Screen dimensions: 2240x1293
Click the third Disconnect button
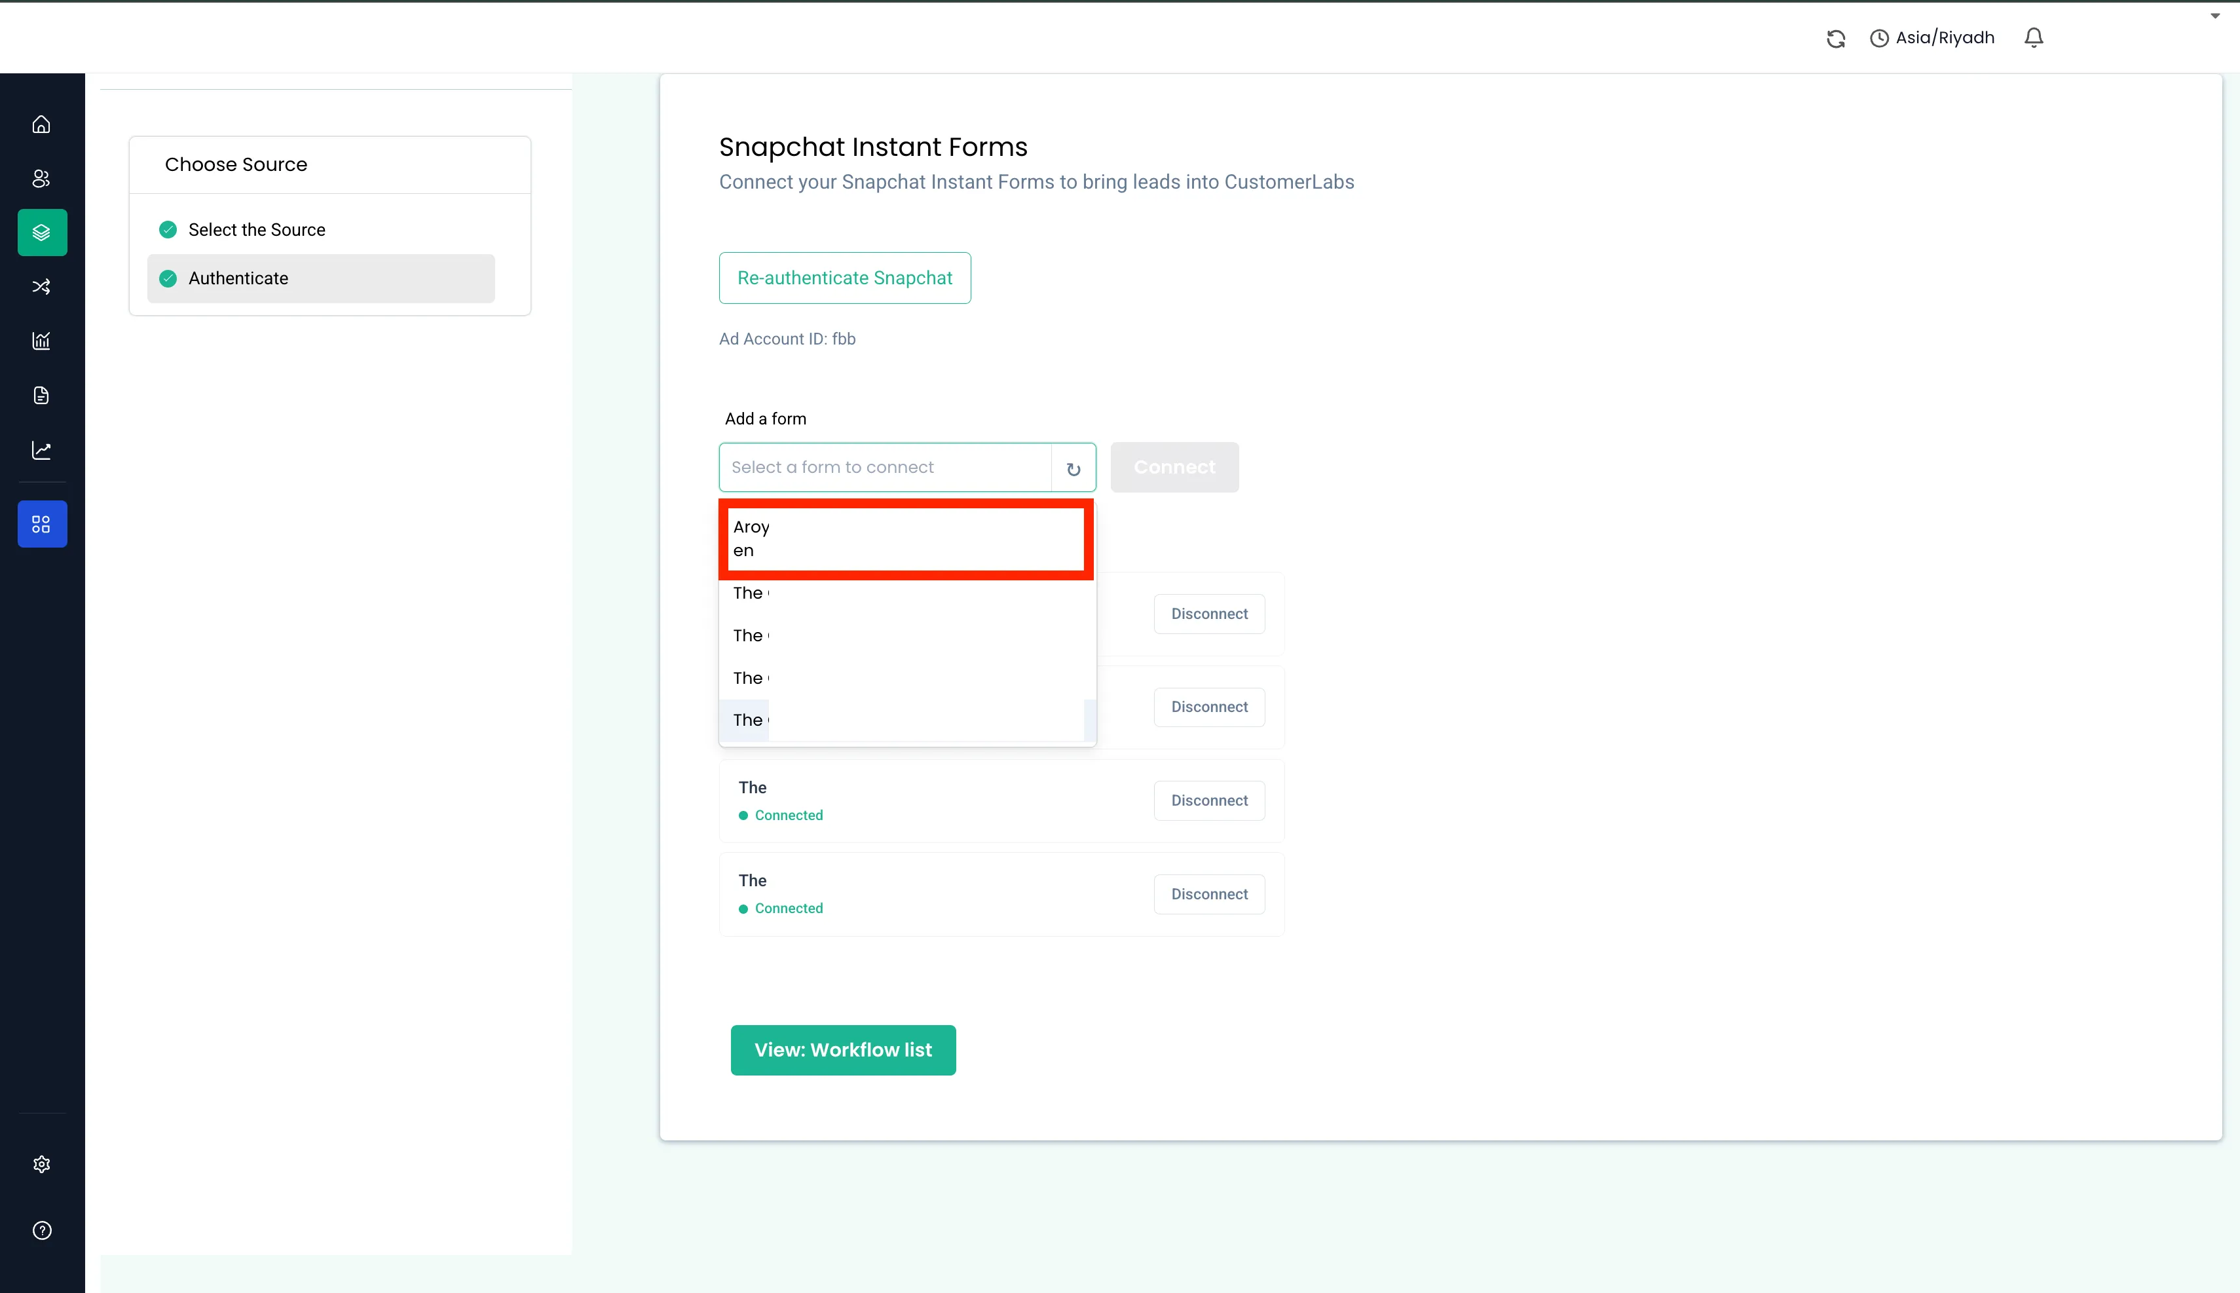coord(1209,801)
